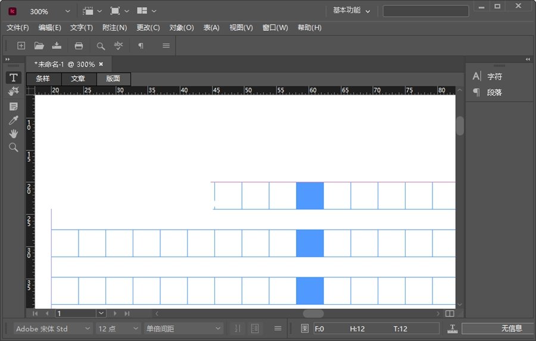Open the 基本功能 workspace dropdown
Viewport: 536px width, 341px height.
[x=351, y=11]
